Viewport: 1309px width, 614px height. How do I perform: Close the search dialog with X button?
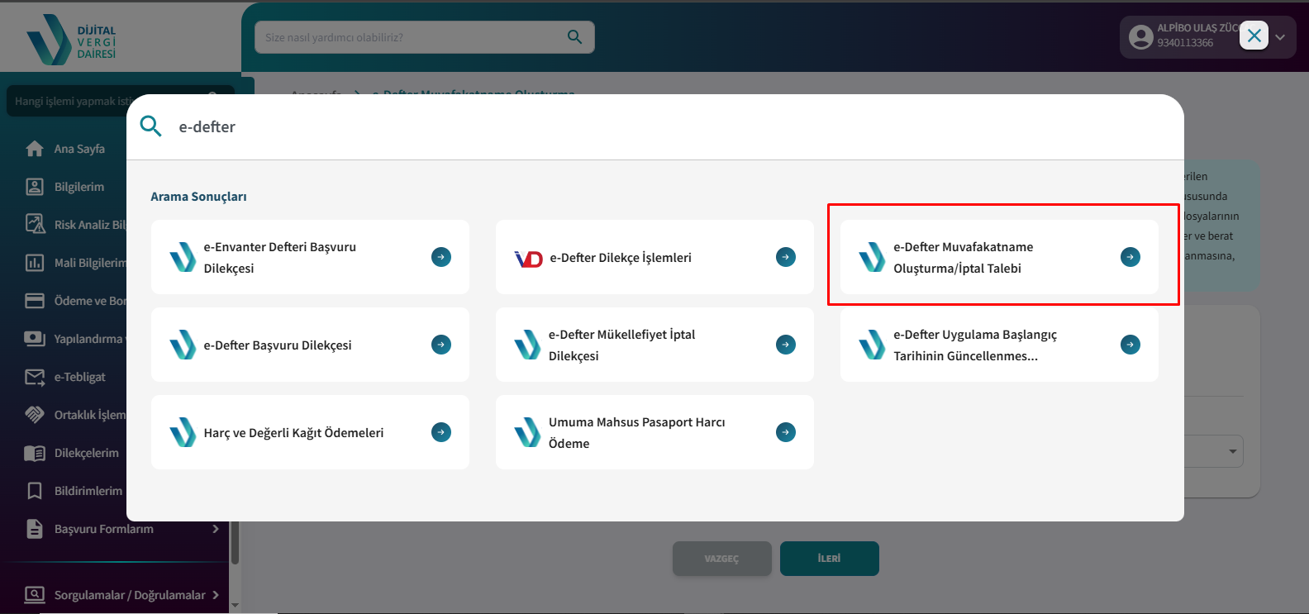1254,36
